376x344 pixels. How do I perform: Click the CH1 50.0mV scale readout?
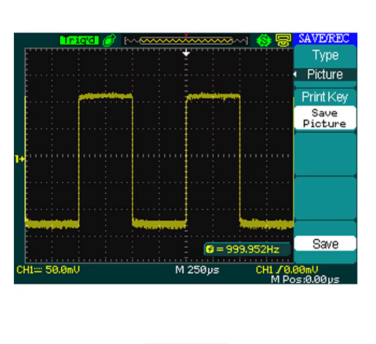click(x=48, y=270)
